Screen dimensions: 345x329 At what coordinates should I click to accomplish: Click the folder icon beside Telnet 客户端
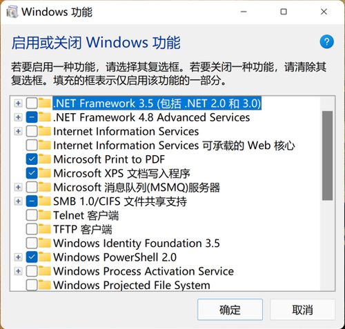[x=45, y=215]
